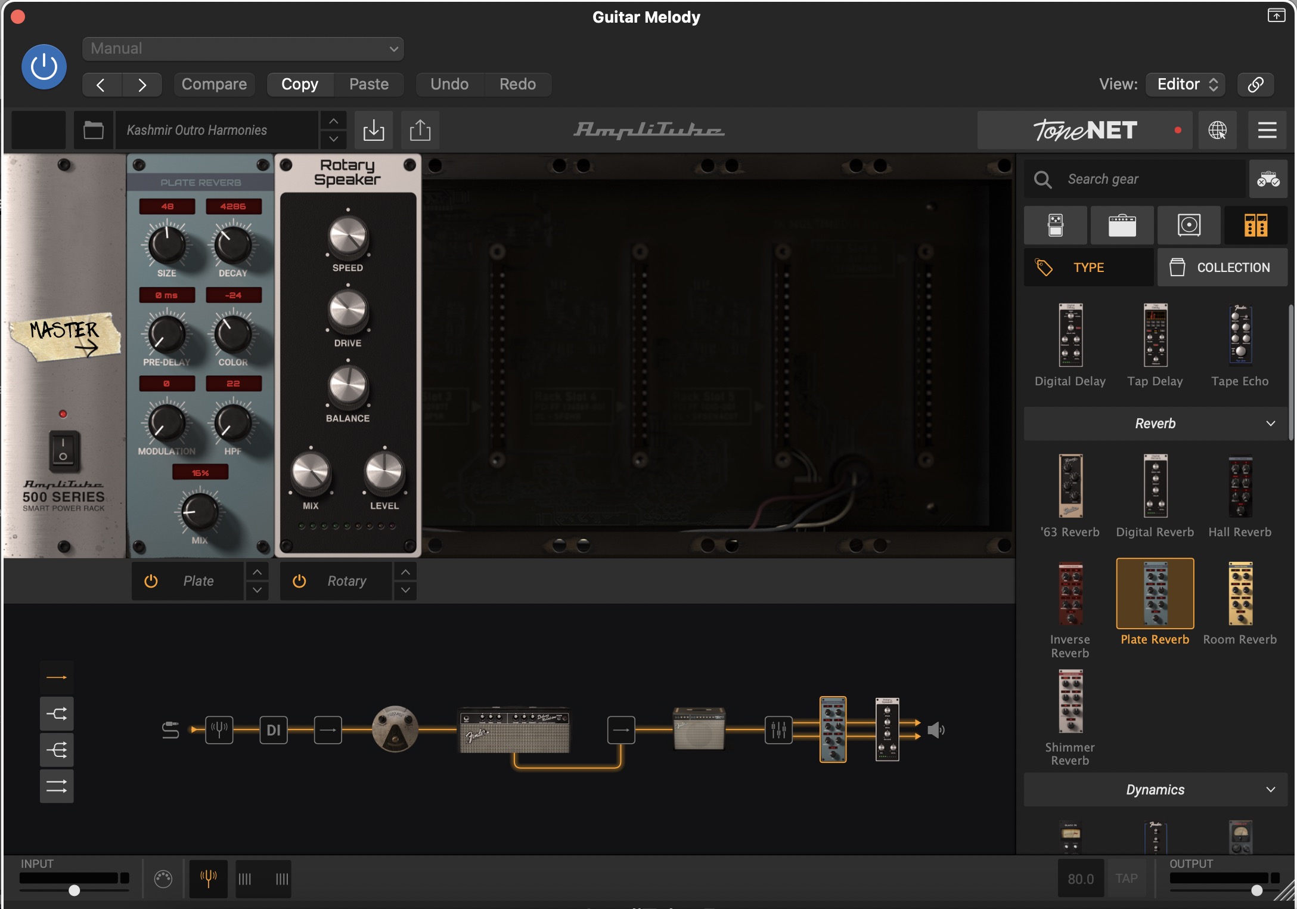Click the Copy button
This screenshot has height=909, width=1297.
pos(300,84)
